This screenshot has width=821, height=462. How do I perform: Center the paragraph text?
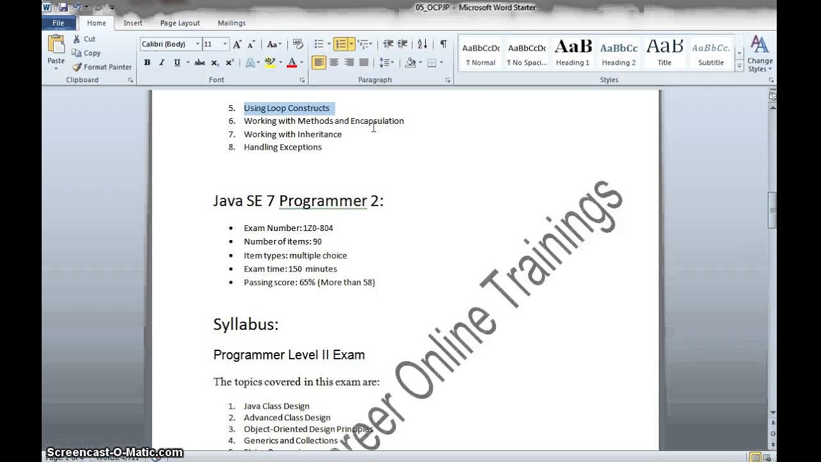334,63
